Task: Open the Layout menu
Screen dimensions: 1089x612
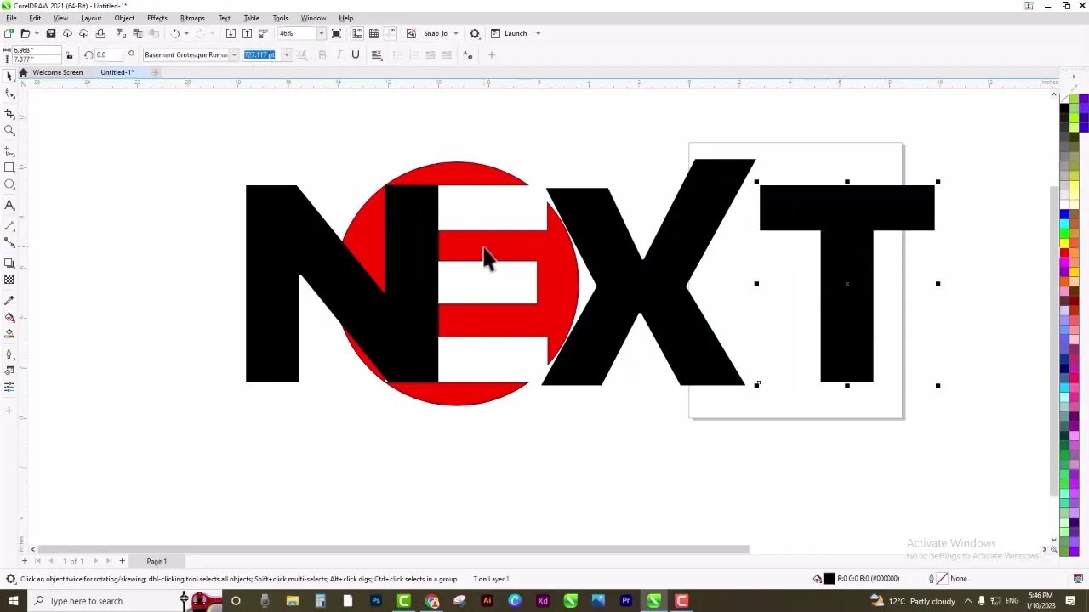Action: pyautogui.click(x=91, y=18)
